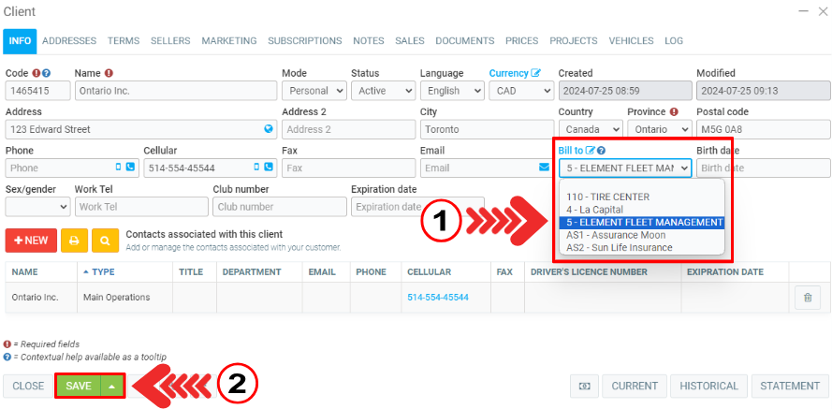This screenshot has height=409, width=832.
Task: Click the Work Tel input field
Action: pyautogui.click(x=140, y=206)
